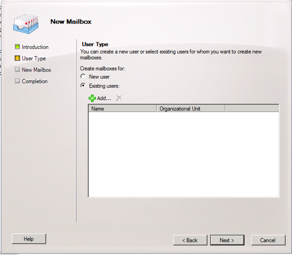Select the Existing users radio button
The height and width of the screenshot is (255, 292).
[x=83, y=86]
